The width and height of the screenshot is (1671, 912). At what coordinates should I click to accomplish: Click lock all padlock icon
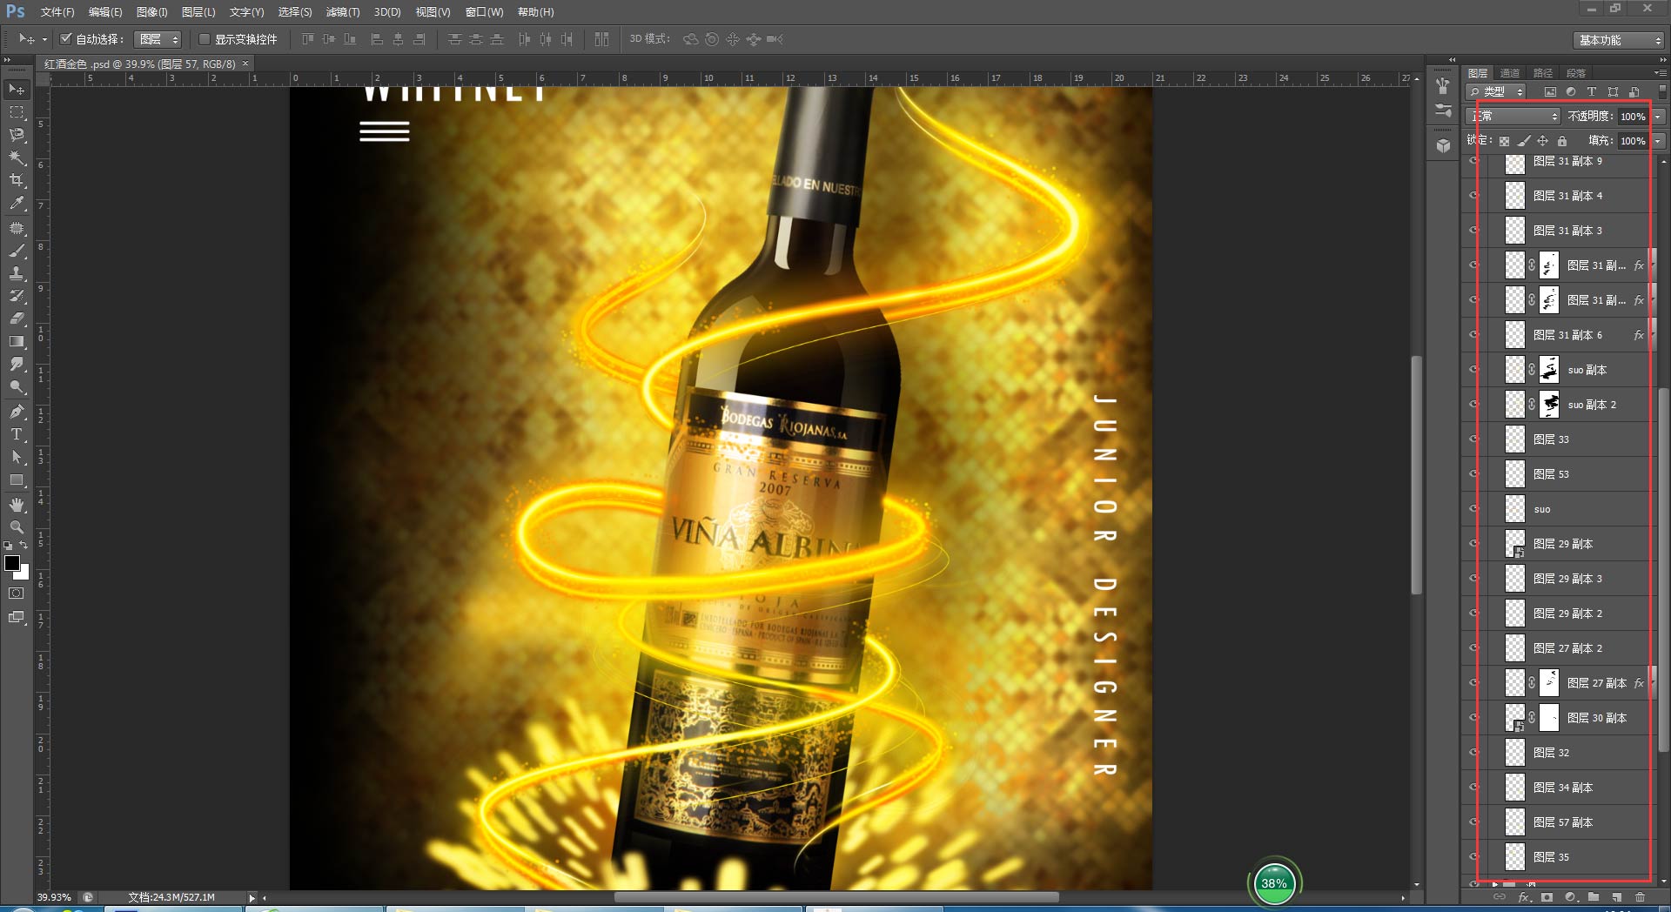pos(1562,141)
